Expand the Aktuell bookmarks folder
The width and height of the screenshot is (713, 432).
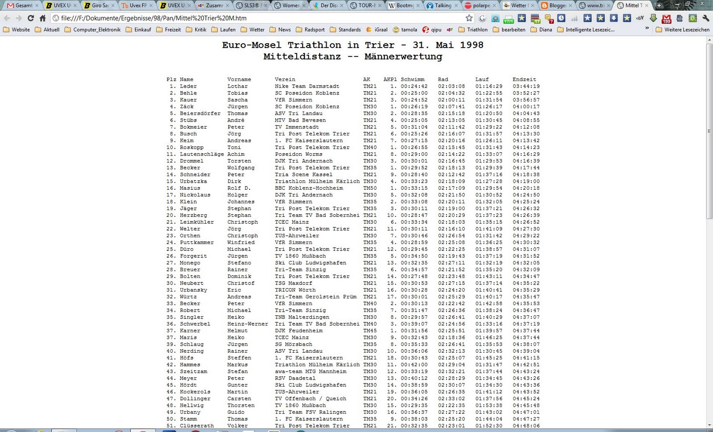click(x=47, y=30)
